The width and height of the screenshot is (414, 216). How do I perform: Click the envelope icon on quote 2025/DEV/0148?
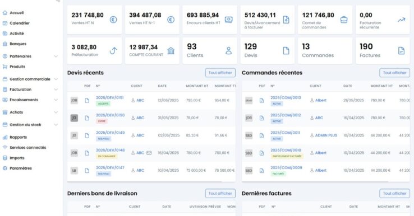149,153
